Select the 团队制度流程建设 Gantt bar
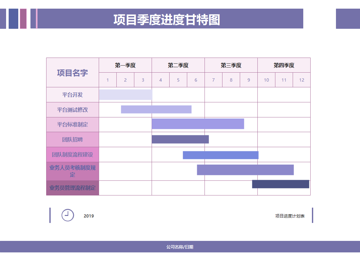This screenshot has height=254, width=360. 221,155
